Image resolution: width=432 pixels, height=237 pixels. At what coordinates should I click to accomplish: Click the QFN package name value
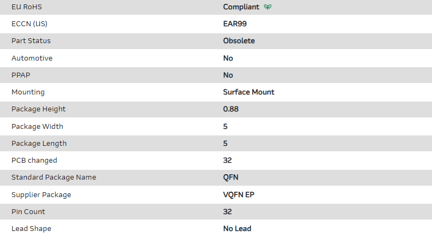(x=231, y=177)
